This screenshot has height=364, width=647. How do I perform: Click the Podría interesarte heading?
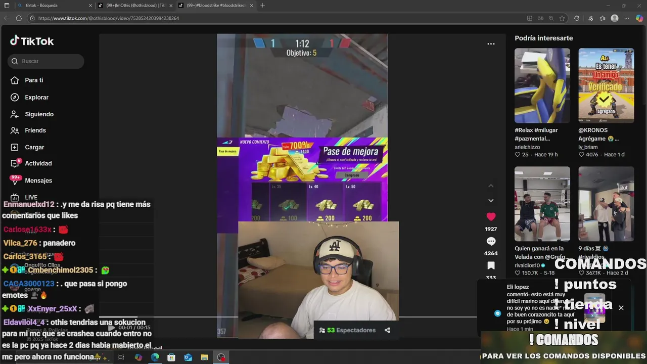click(x=543, y=38)
